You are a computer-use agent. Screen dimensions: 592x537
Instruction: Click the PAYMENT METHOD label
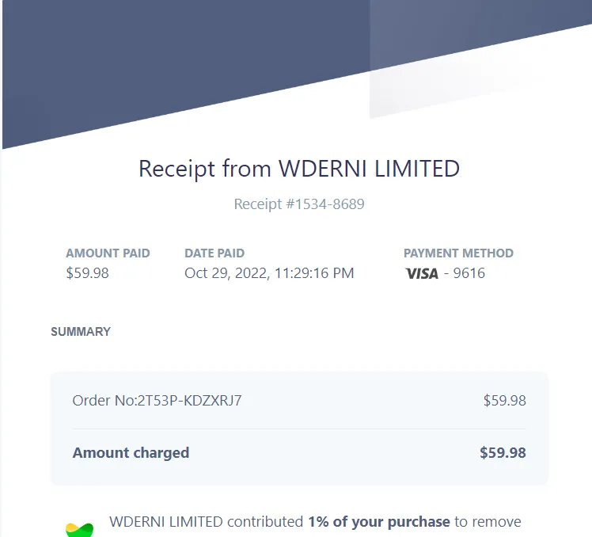(x=458, y=253)
